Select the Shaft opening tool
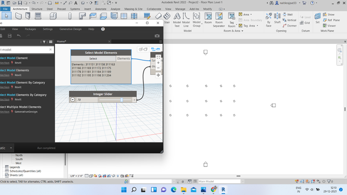This screenshot has width=347, height=195. (277, 18)
